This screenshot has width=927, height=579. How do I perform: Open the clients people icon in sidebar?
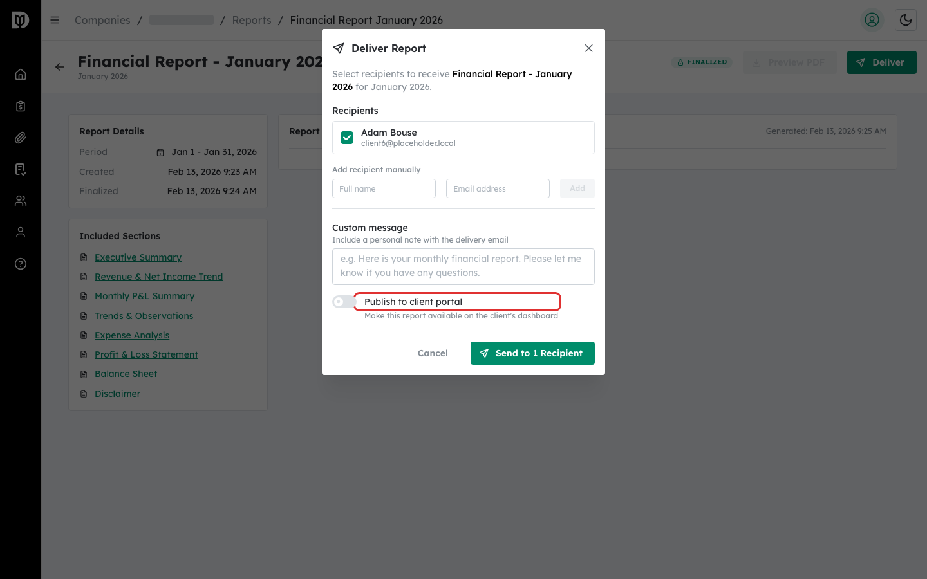(21, 200)
